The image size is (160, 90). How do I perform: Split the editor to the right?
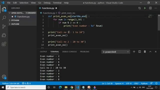point(150,8)
